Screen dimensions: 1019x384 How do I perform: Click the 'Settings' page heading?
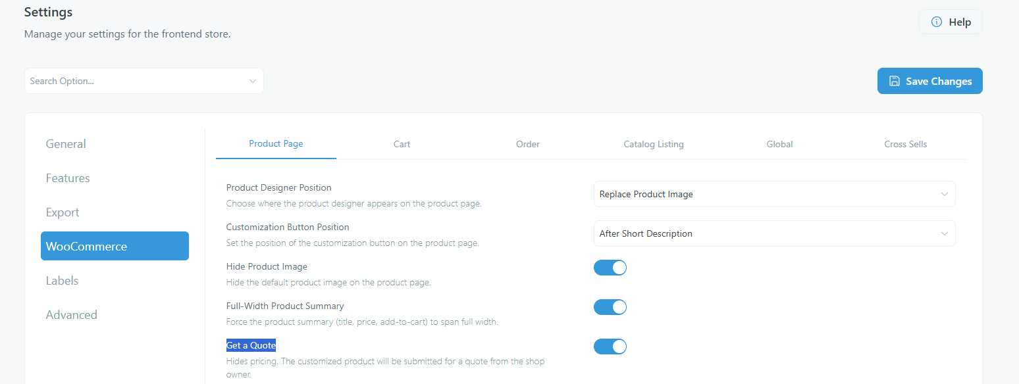(48, 12)
